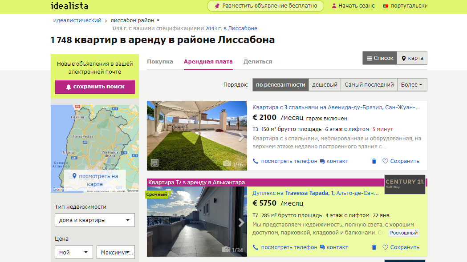The width and height of the screenshot is (467, 262).
Task: Click the heart icon on the €2100 listing
Action: 386,161
